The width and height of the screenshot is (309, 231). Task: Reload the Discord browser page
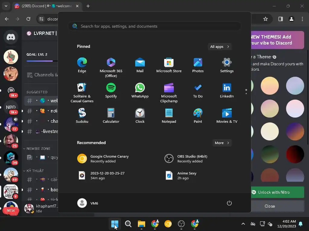(x=28, y=19)
